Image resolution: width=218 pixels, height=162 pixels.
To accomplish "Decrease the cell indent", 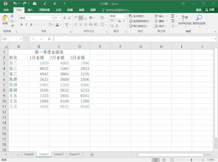I will tap(91, 25).
